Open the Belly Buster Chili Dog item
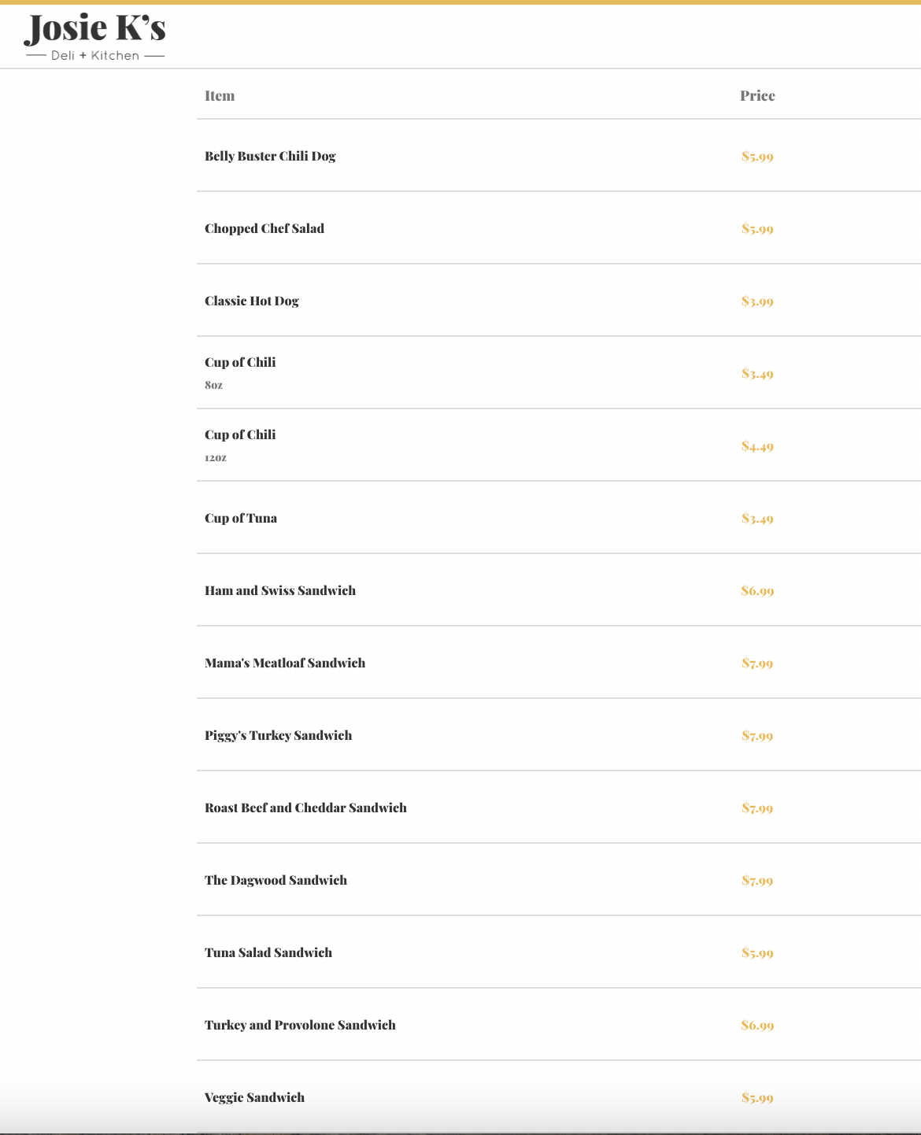The image size is (921, 1135). click(270, 156)
